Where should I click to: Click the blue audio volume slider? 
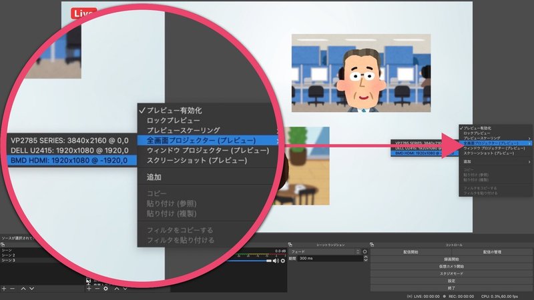[248, 261]
